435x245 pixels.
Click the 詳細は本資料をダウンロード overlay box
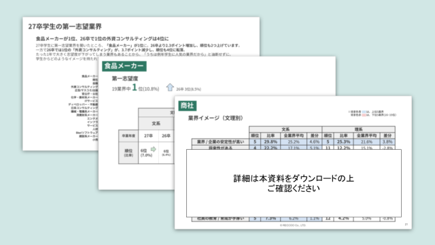coord(294,183)
